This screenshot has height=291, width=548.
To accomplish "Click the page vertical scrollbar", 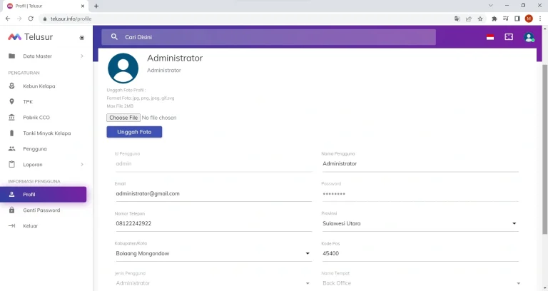I will (544, 150).
